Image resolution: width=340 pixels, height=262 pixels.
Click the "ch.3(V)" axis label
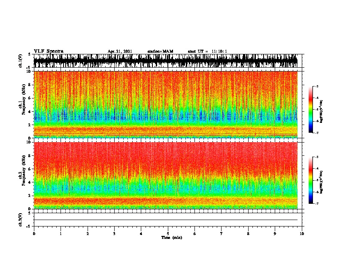(x=20, y=220)
